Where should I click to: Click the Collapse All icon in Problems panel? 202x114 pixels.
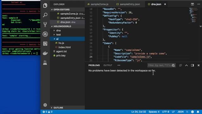180,66
